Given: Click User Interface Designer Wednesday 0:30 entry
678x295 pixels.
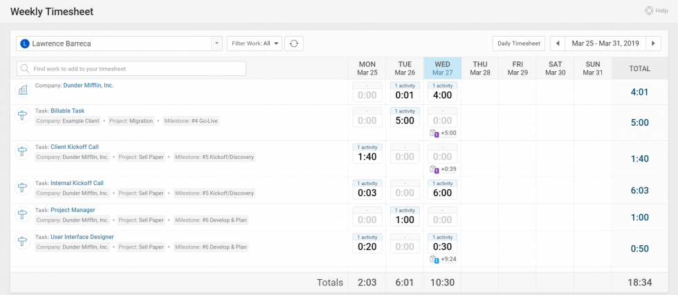Looking at the screenshot, I should click(442, 247).
